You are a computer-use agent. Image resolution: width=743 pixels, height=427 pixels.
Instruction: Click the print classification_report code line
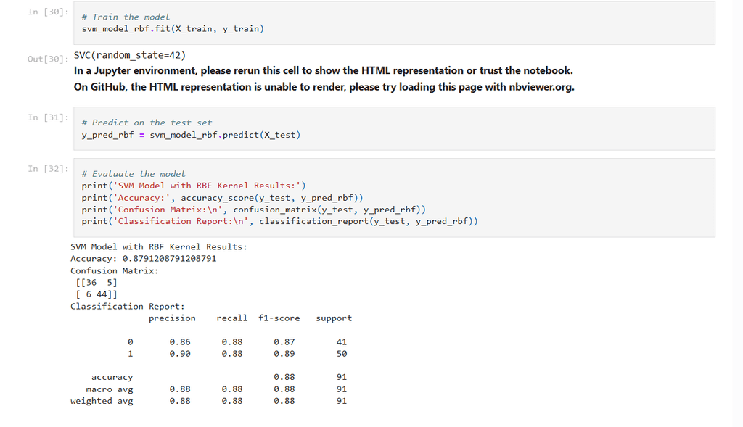[x=279, y=221]
